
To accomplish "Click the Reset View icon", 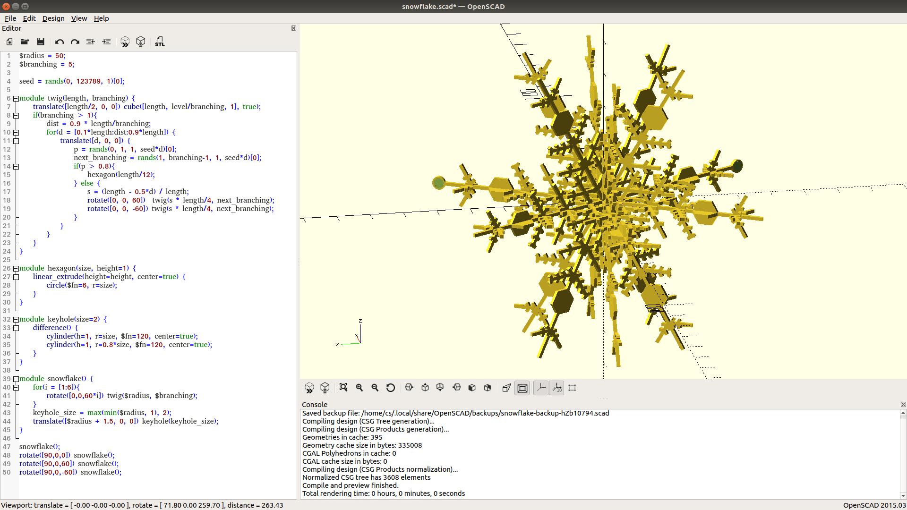I will pos(391,388).
